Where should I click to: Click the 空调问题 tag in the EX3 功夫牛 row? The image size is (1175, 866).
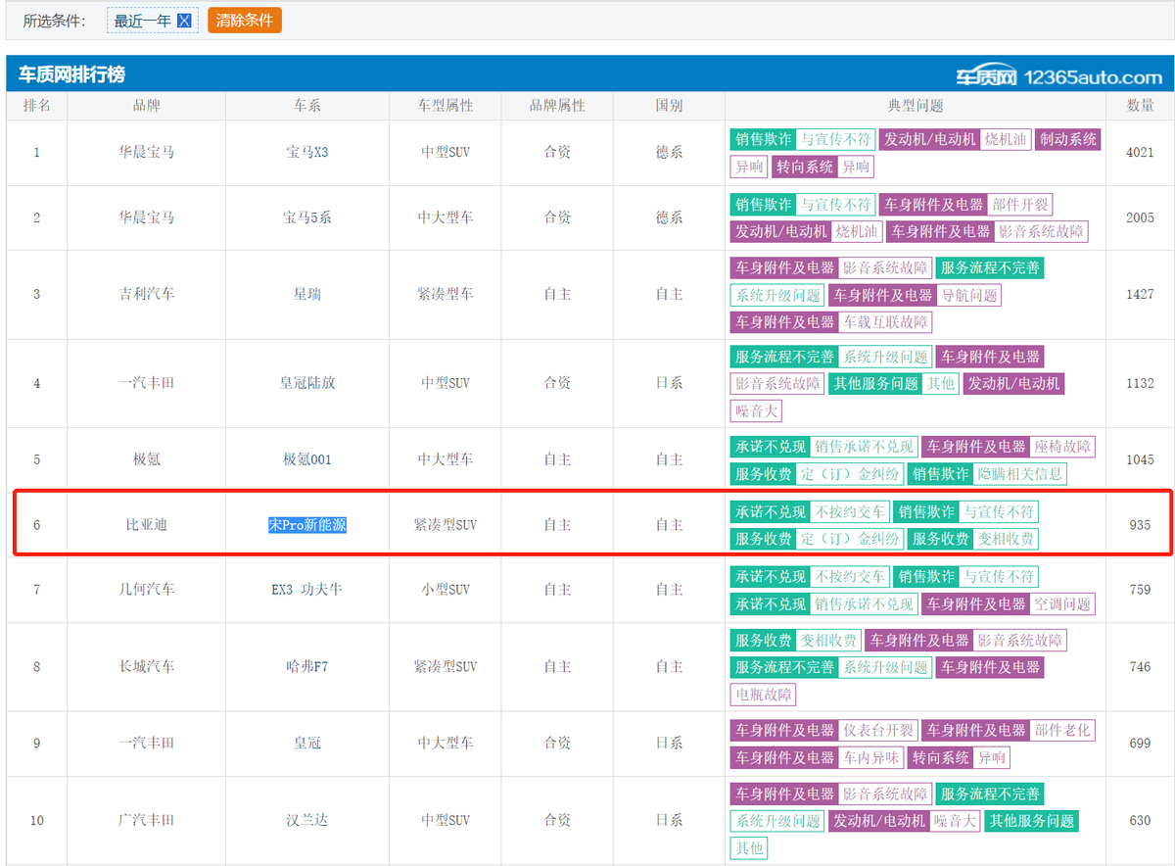tap(1062, 604)
